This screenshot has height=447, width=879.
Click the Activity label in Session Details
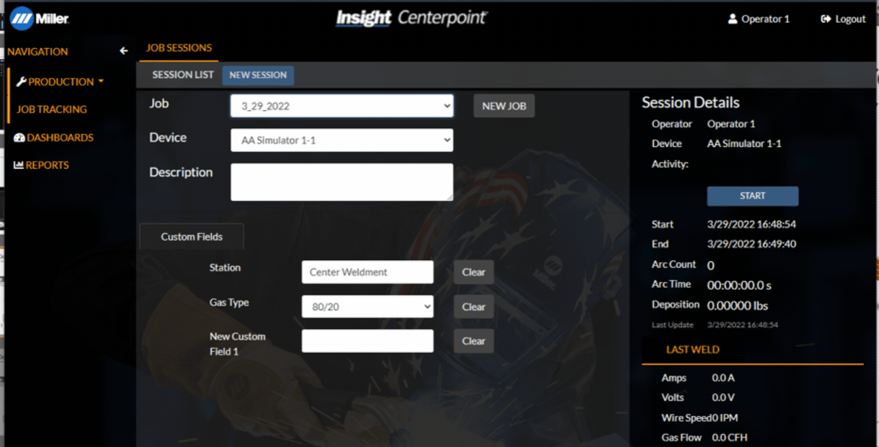point(670,164)
